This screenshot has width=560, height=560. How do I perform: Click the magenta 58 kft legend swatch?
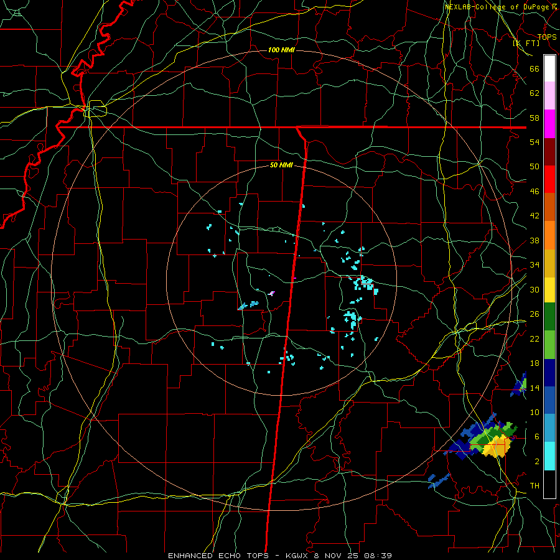[x=549, y=124]
